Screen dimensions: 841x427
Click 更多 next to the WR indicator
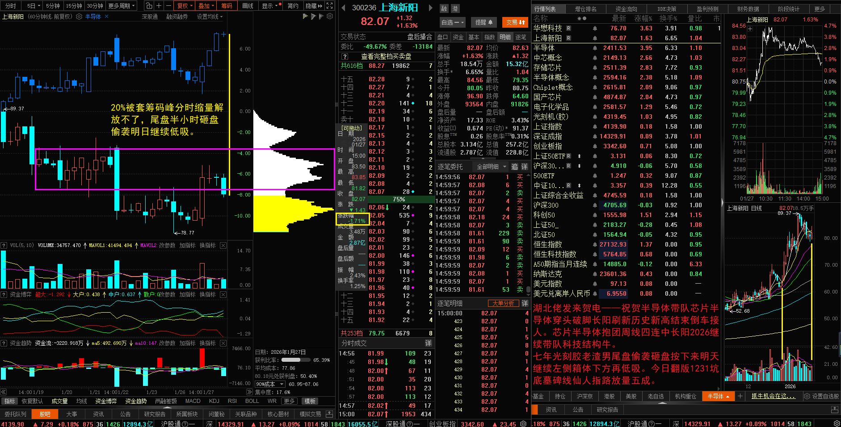289,401
